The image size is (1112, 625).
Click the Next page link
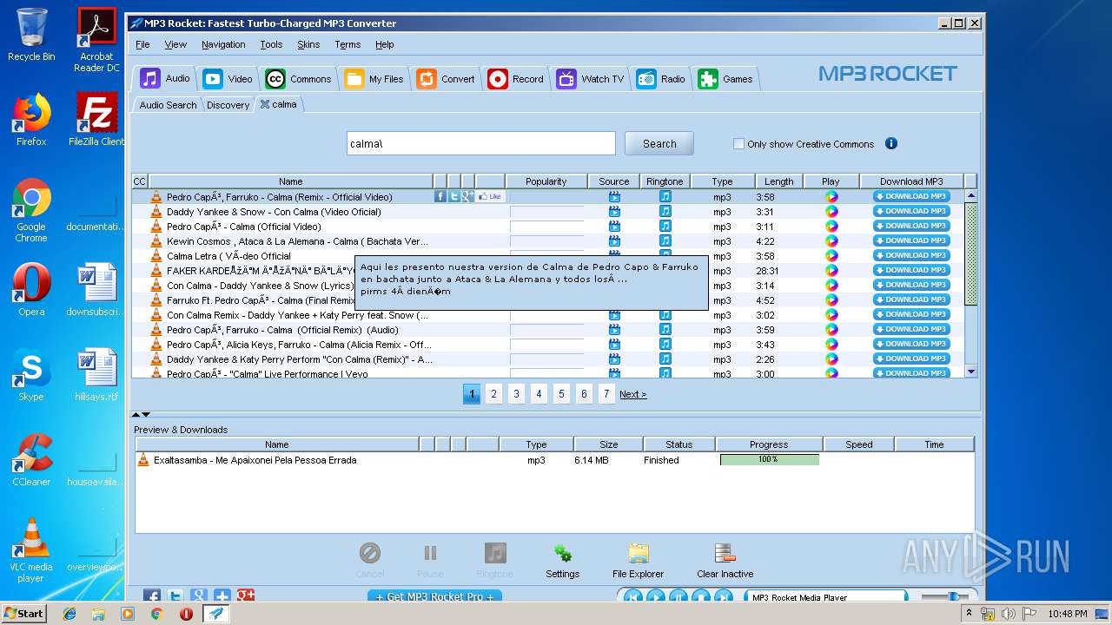(632, 394)
